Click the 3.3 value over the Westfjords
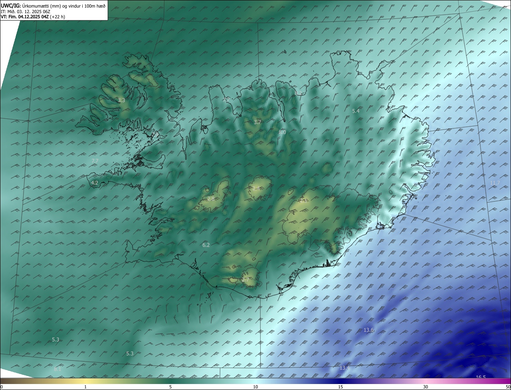The image size is (511, 390). [x=121, y=100]
